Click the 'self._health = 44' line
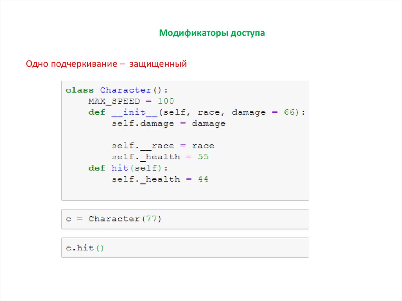 160,179
